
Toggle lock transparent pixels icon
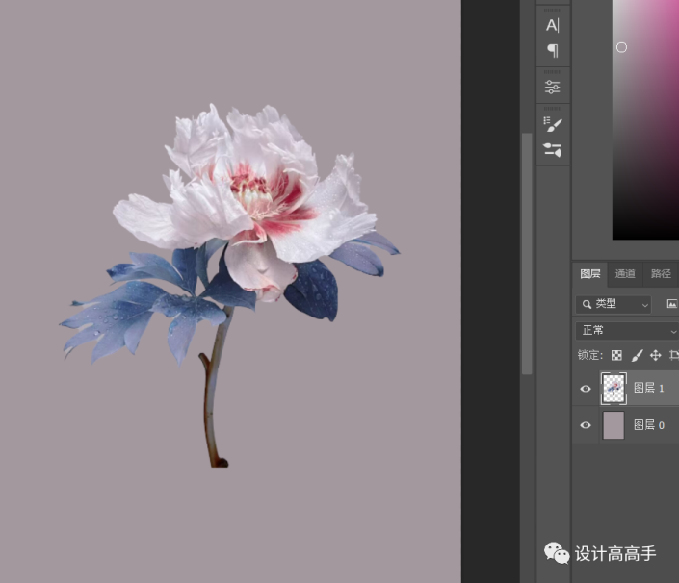tap(616, 356)
